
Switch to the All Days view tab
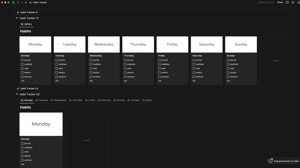click(133, 100)
